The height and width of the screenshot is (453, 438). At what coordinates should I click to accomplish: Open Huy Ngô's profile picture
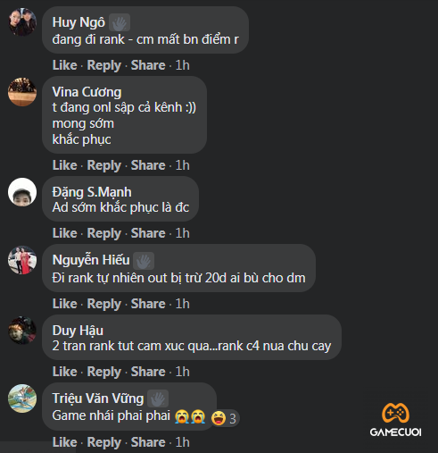click(x=22, y=22)
